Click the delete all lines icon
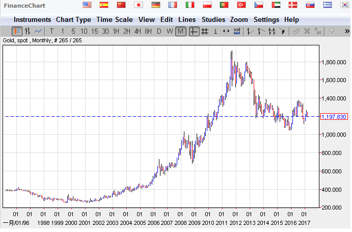Screen dimensions: 352x232 318,31
